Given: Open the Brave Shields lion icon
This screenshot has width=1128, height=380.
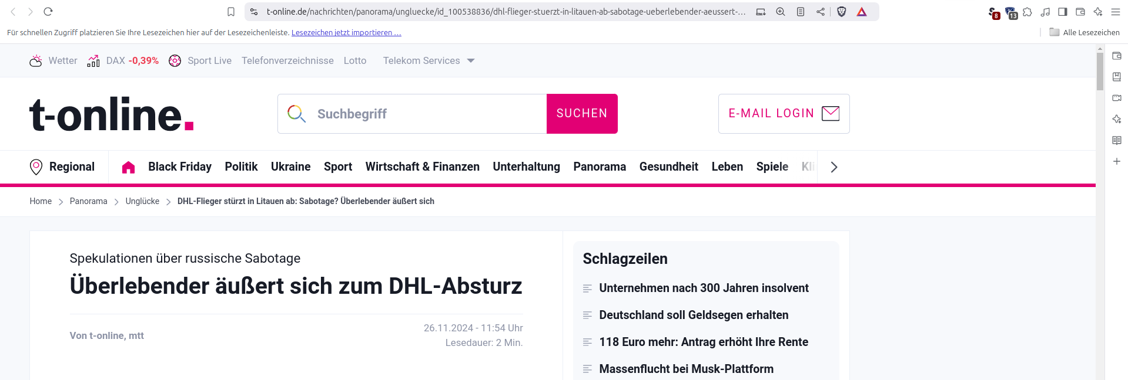Looking at the screenshot, I should point(842,12).
